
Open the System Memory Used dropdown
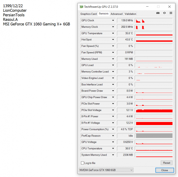pyautogui.click(x=113, y=155)
